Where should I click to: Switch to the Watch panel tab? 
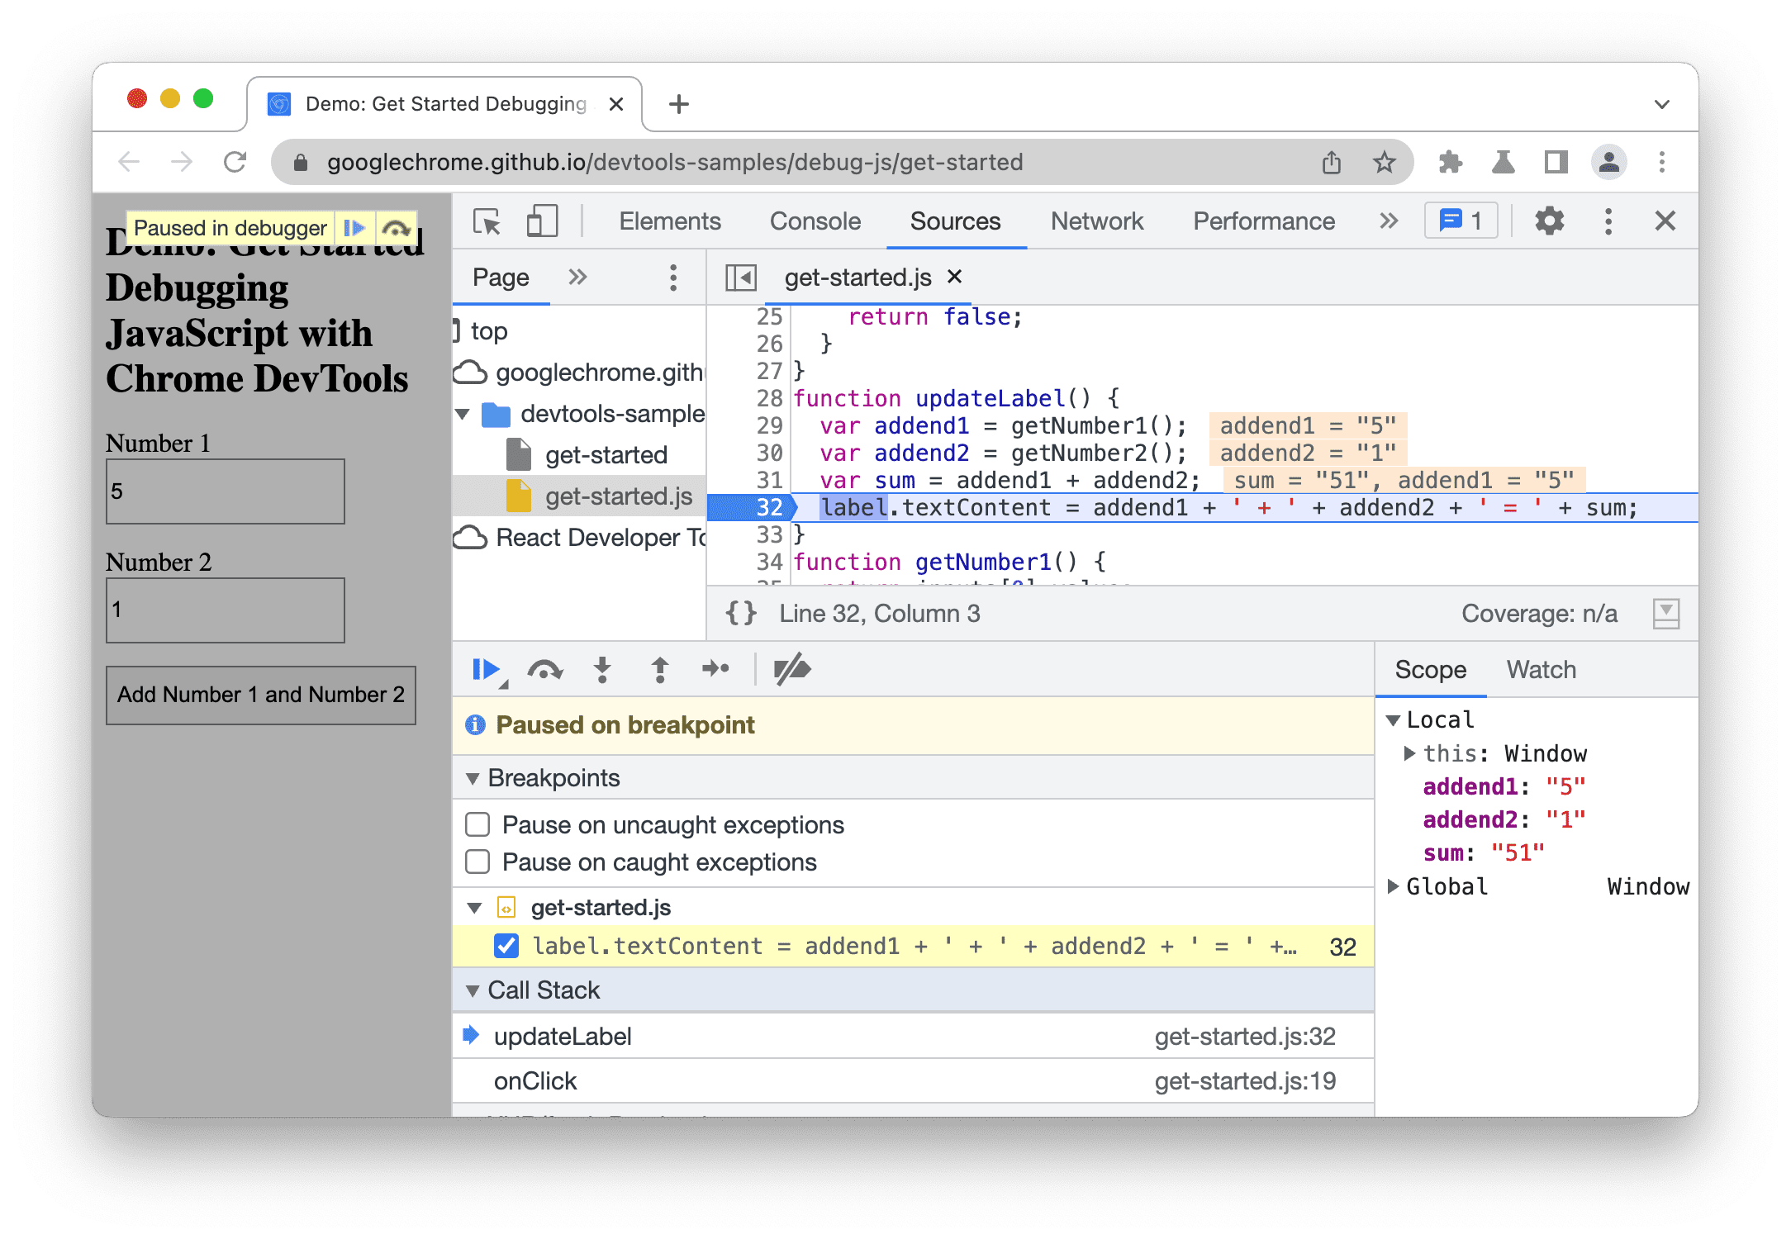[1539, 669]
